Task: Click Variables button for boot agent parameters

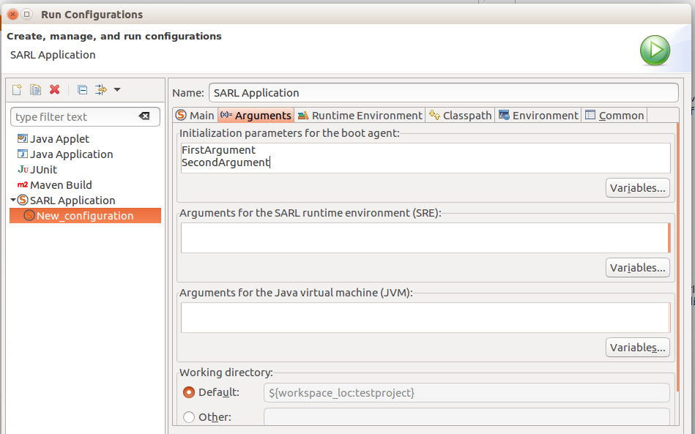Action: pos(637,188)
